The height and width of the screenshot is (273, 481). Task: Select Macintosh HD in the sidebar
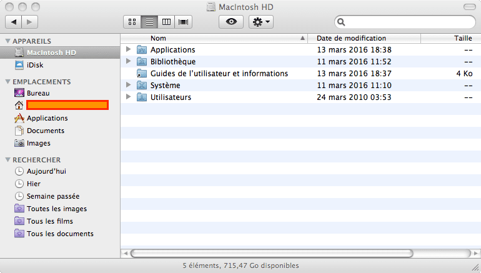60,52
